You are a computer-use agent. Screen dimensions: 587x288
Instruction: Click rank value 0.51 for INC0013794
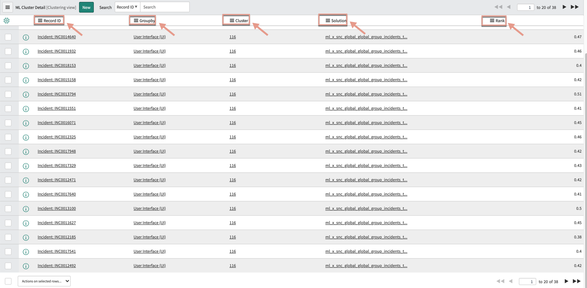tap(577, 94)
